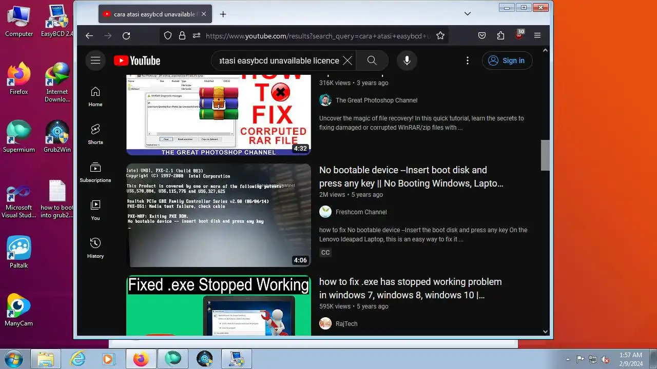
Task: Open YouTube settings three-dot menu
Action: tap(467, 60)
